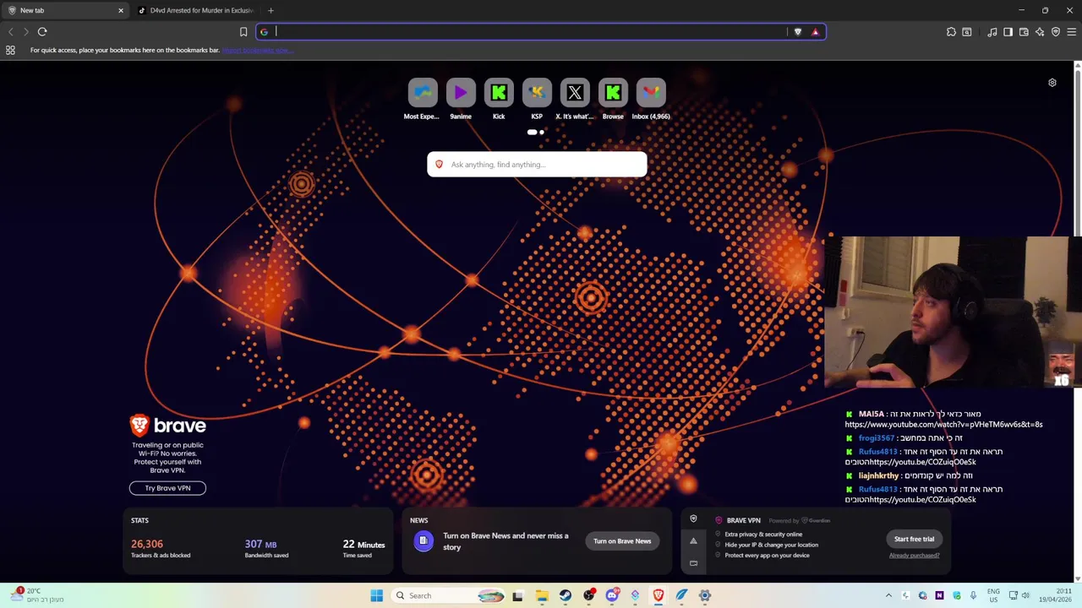Viewport: 1082px width, 608px height.
Task: Bookmark this tab with the bookmark icon
Action: coord(243,32)
